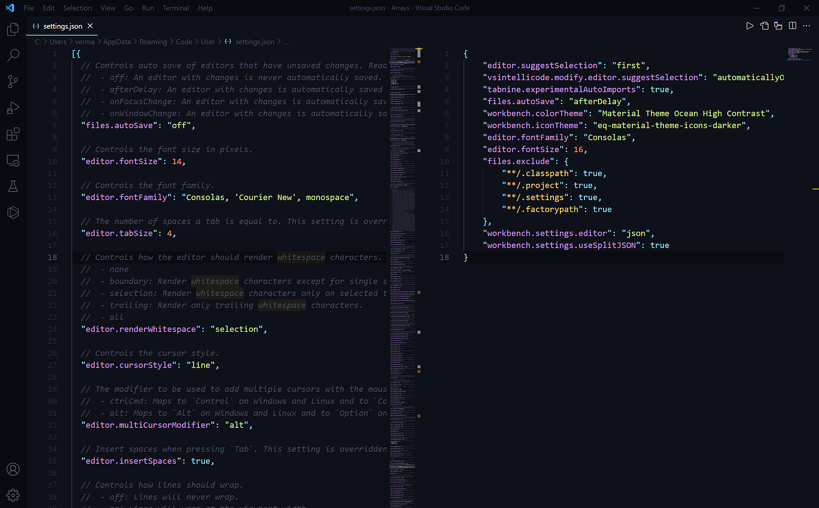Click "files.autoSave": "afterDelay" in user settings

(556, 101)
